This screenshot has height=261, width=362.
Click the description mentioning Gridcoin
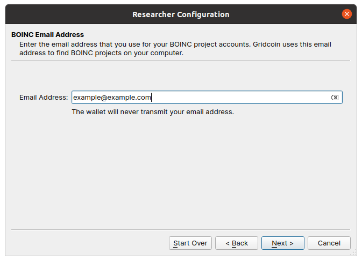[x=175, y=49]
